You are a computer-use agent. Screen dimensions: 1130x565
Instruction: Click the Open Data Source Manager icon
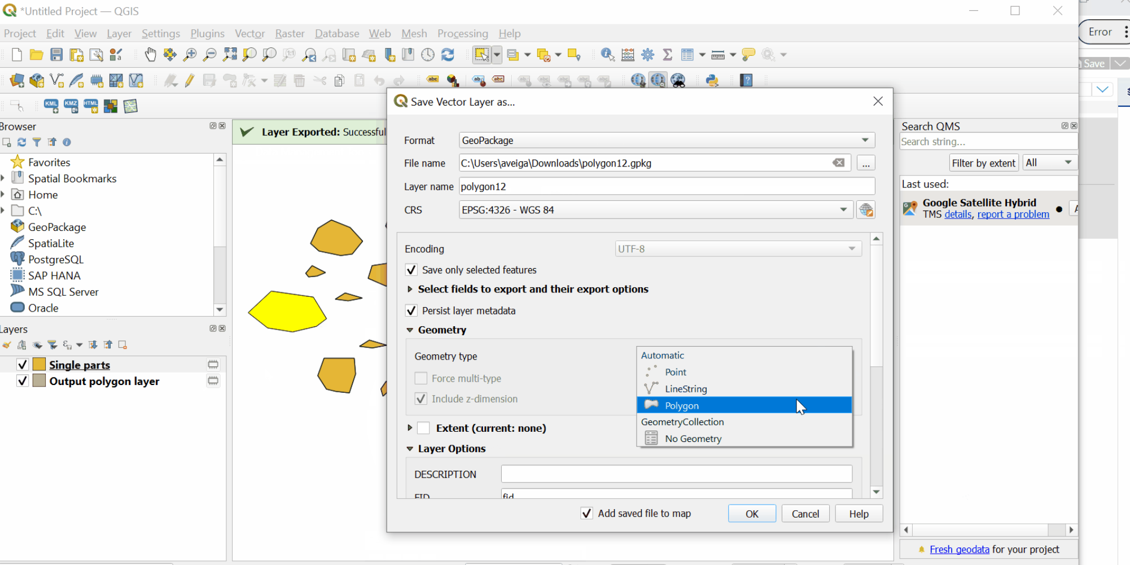[17, 80]
